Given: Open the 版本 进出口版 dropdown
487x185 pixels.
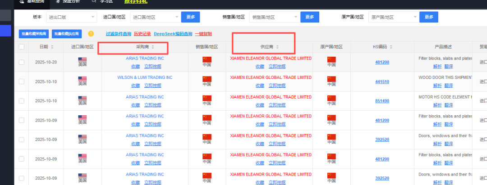Looking at the screenshot, I should (x=71, y=18).
